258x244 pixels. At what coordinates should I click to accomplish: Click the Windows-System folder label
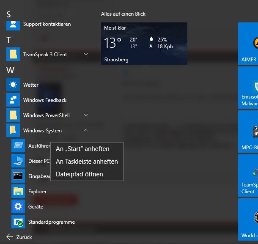42,131
